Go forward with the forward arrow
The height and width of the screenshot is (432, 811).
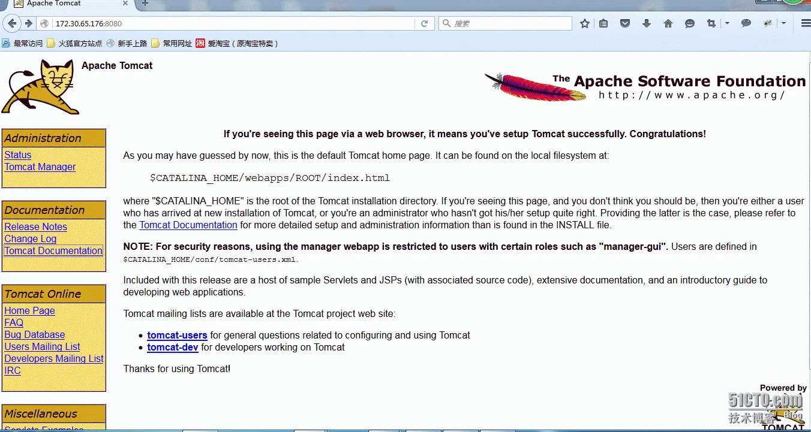pyautogui.click(x=28, y=23)
